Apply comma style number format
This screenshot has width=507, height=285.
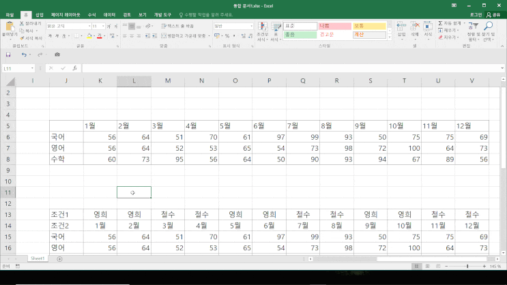pyautogui.click(x=234, y=36)
